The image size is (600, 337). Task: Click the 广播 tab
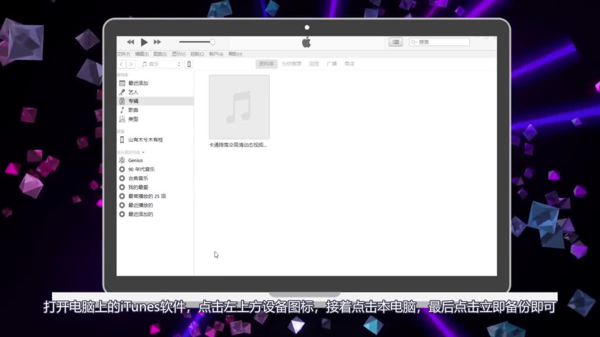330,64
